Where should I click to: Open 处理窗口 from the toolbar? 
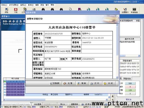[125, 11]
